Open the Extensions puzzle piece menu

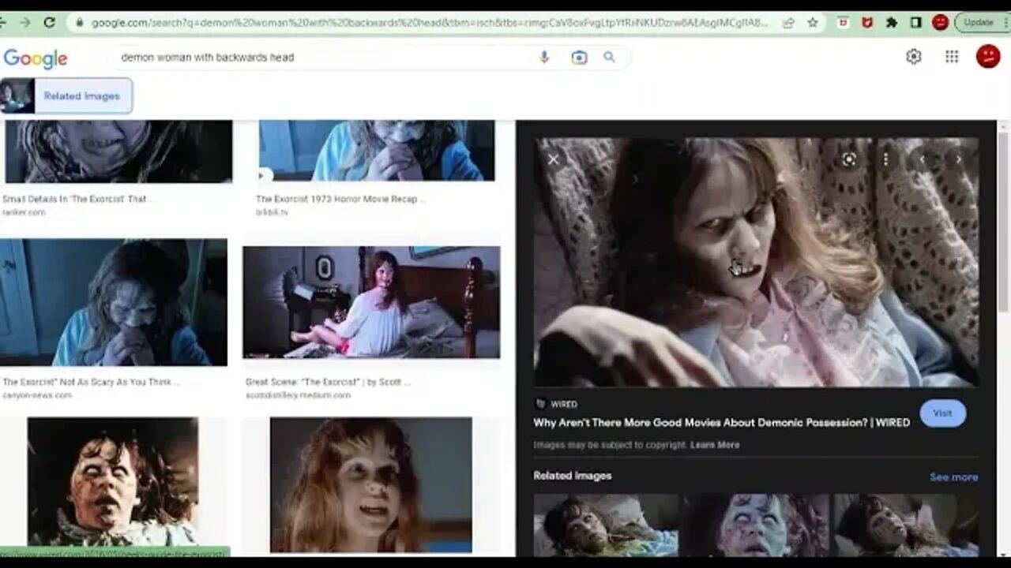coord(892,23)
